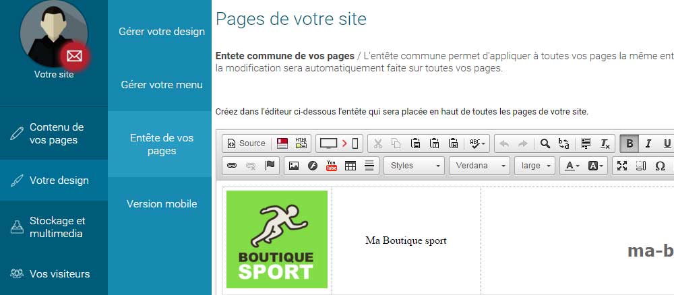
Task: Click the Anchor flag icon
Action: coord(270,166)
